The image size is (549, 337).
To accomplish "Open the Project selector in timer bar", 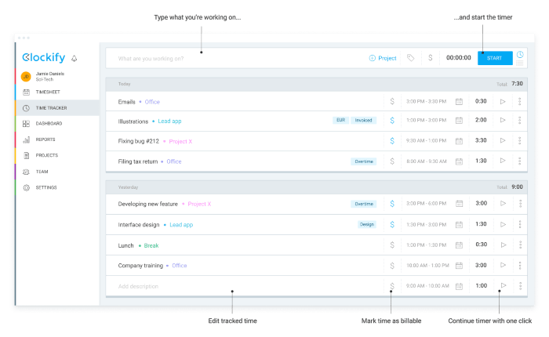I will 383,58.
